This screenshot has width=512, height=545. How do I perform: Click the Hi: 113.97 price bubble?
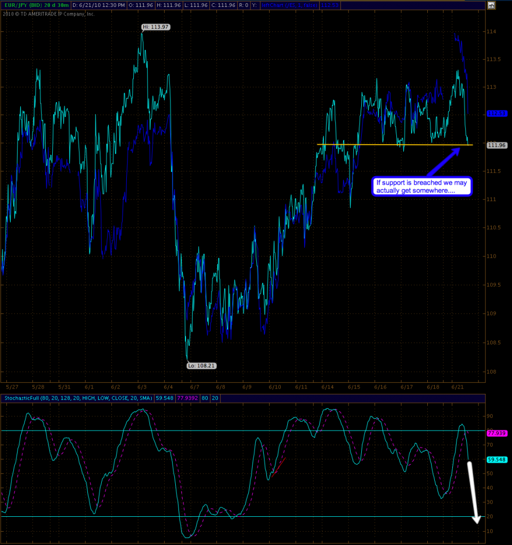pyautogui.click(x=156, y=27)
